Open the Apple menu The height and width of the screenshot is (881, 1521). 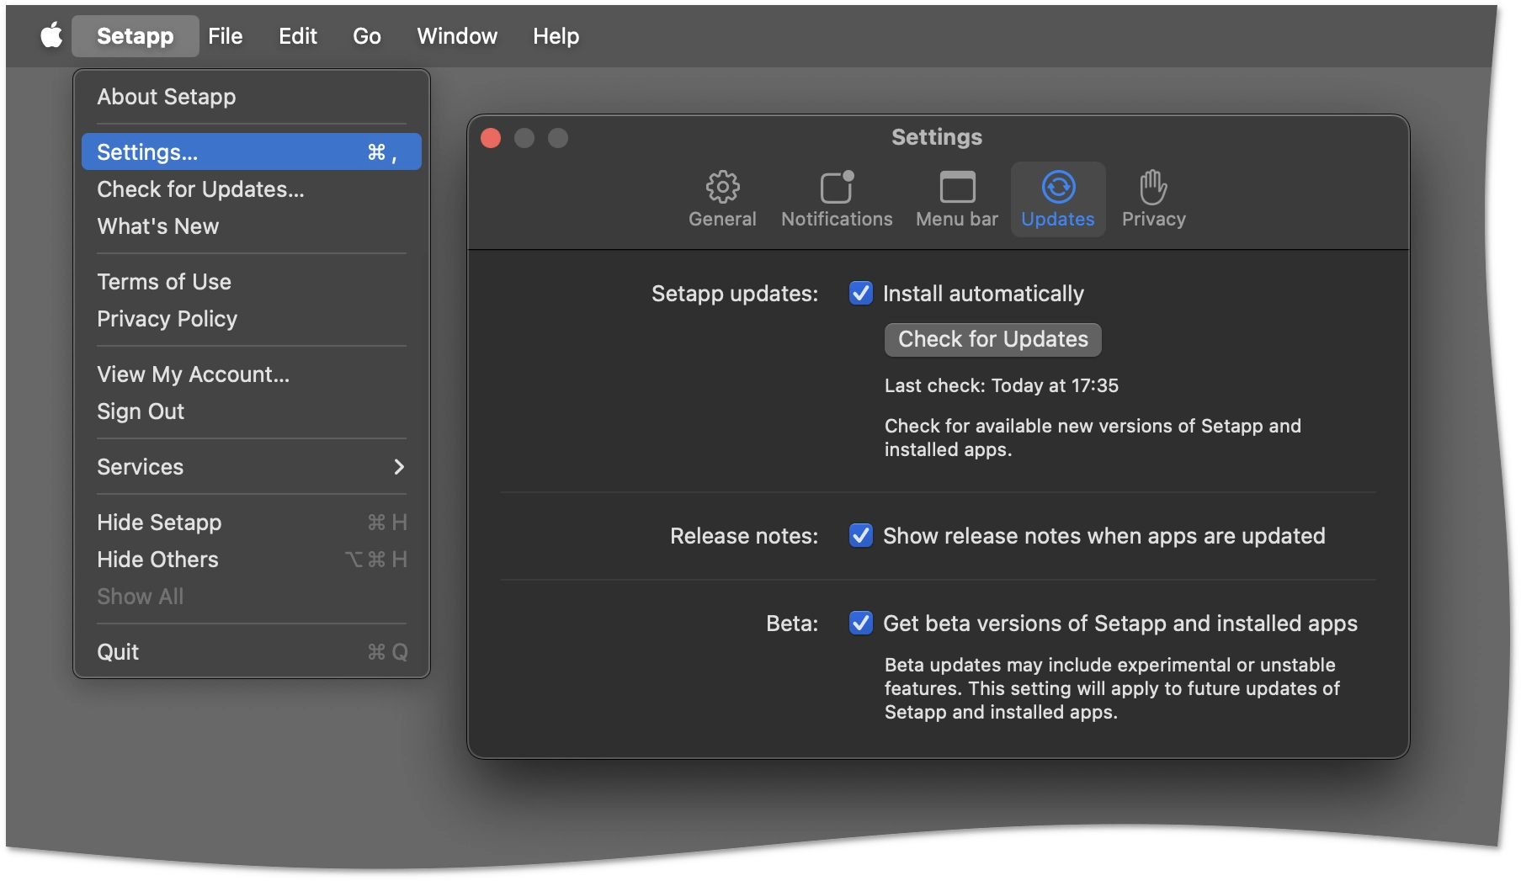52,36
